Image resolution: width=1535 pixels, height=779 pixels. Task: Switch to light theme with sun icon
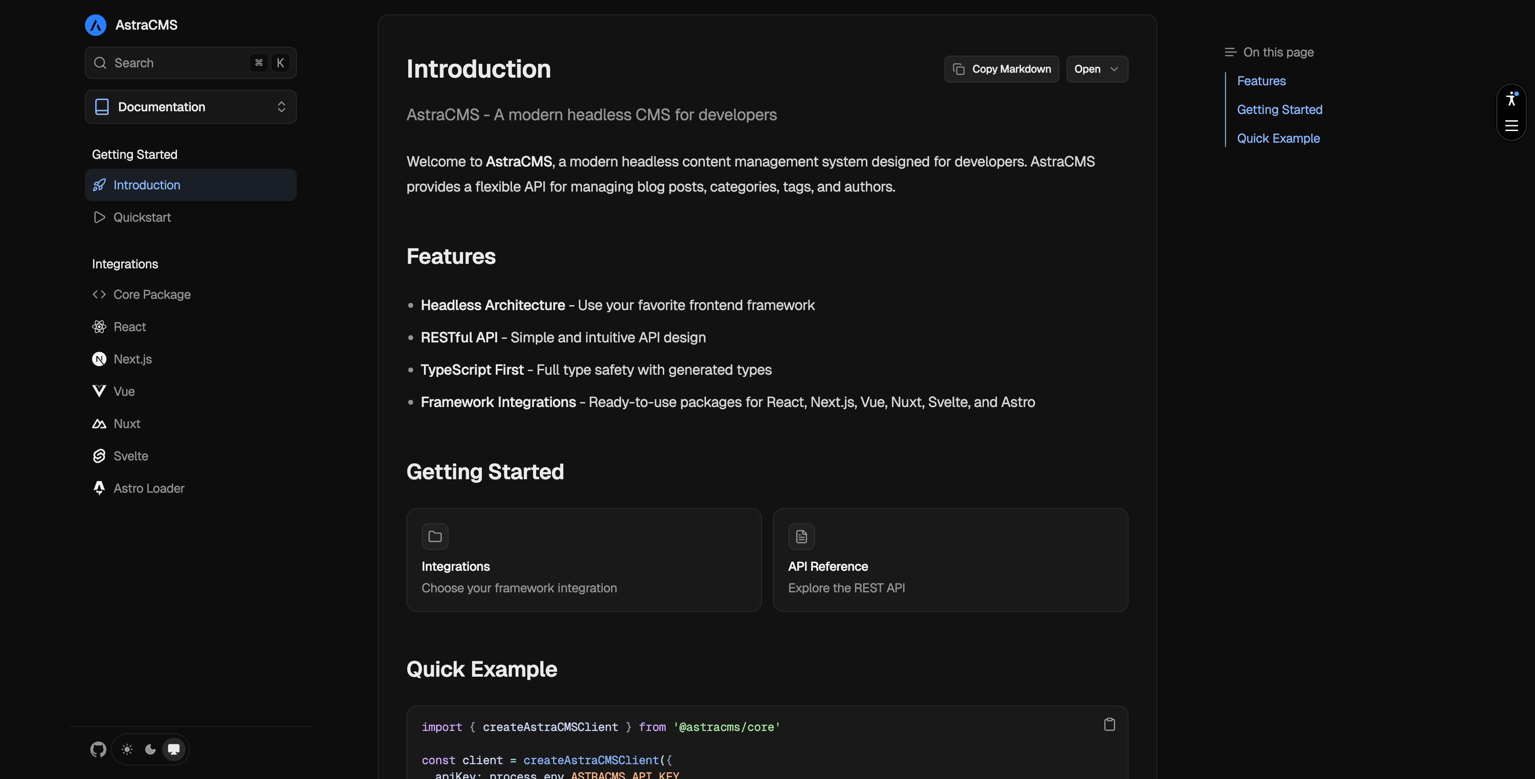[127, 749]
